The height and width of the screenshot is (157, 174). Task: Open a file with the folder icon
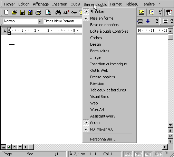click(x=14, y=12)
